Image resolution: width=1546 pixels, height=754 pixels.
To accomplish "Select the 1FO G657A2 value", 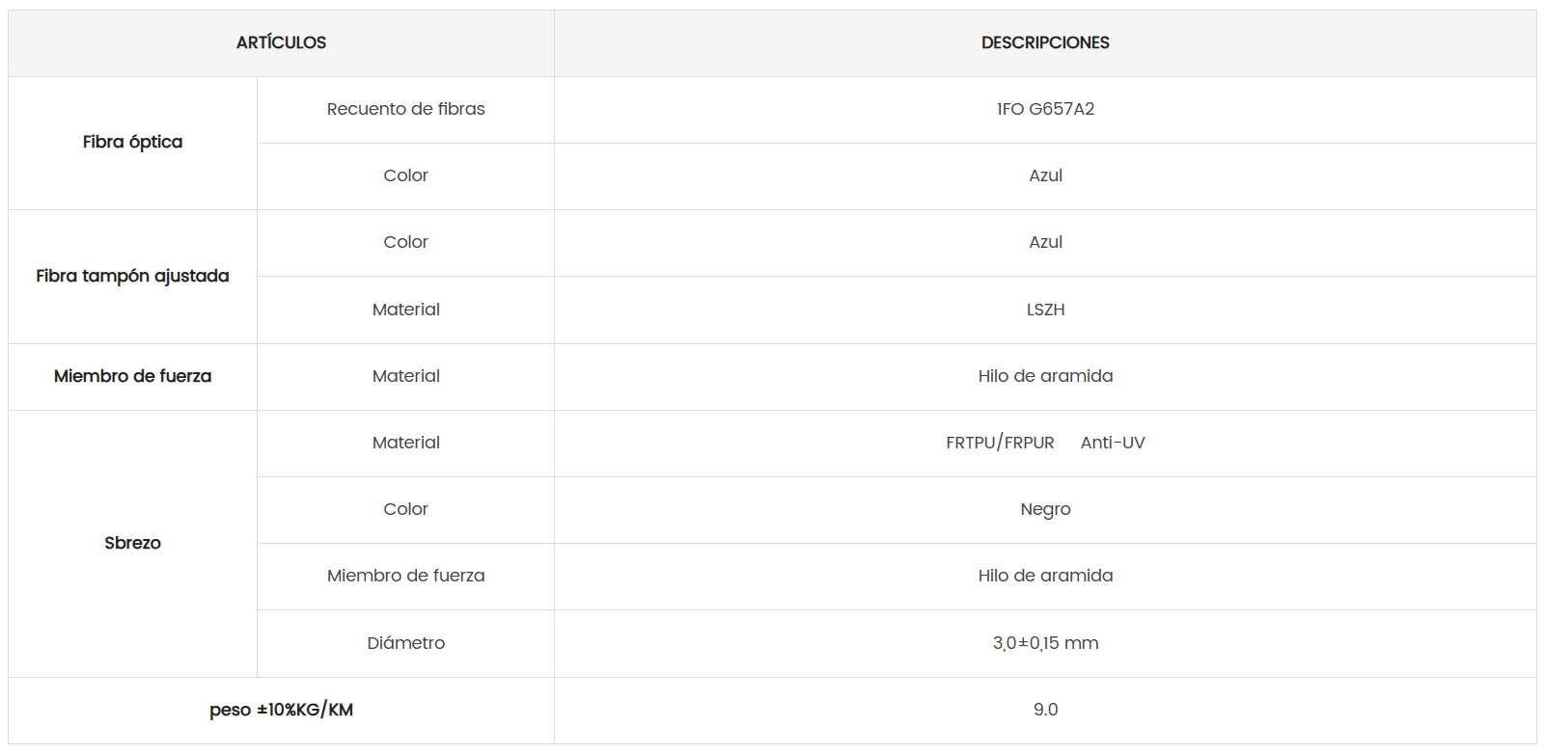I will pyautogui.click(x=1045, y=109).
